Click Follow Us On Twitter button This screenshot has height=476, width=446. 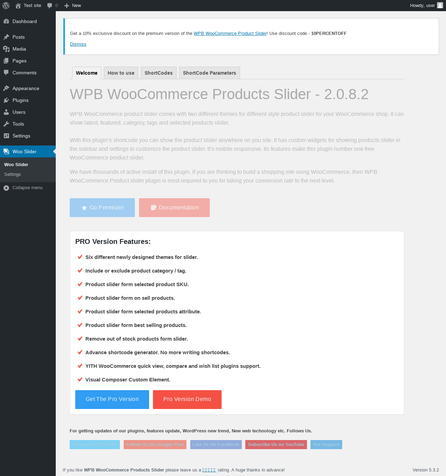(x=95, y=445)
